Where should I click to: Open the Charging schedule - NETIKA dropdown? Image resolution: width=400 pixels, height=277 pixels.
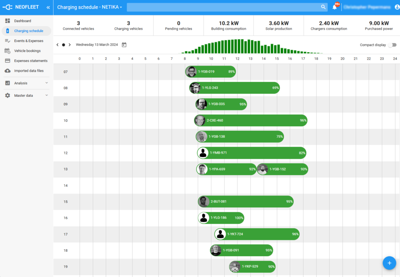coord(89,7)
